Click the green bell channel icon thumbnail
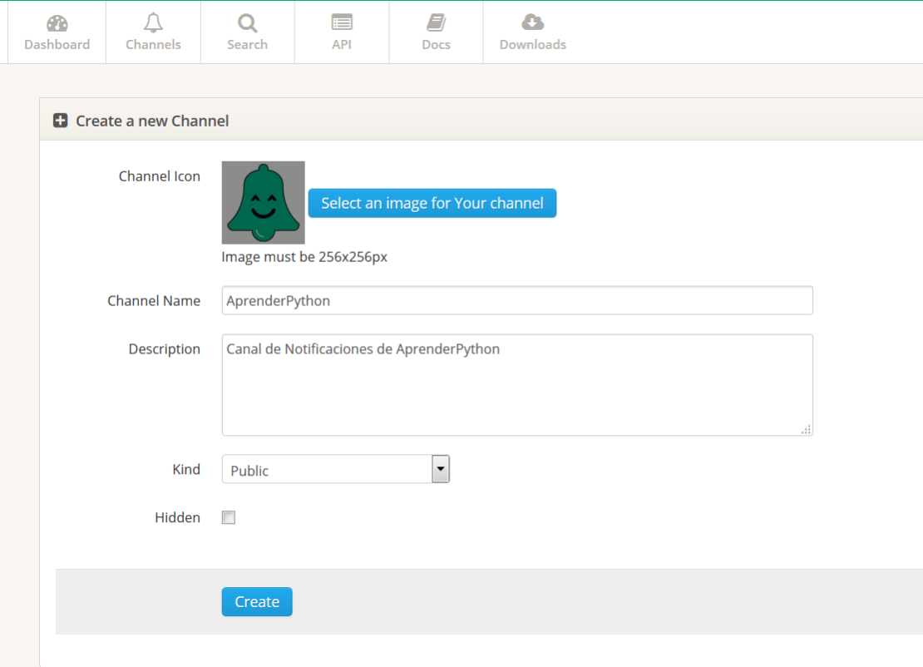Screen dimensions: 923x667 coord(263,203)
